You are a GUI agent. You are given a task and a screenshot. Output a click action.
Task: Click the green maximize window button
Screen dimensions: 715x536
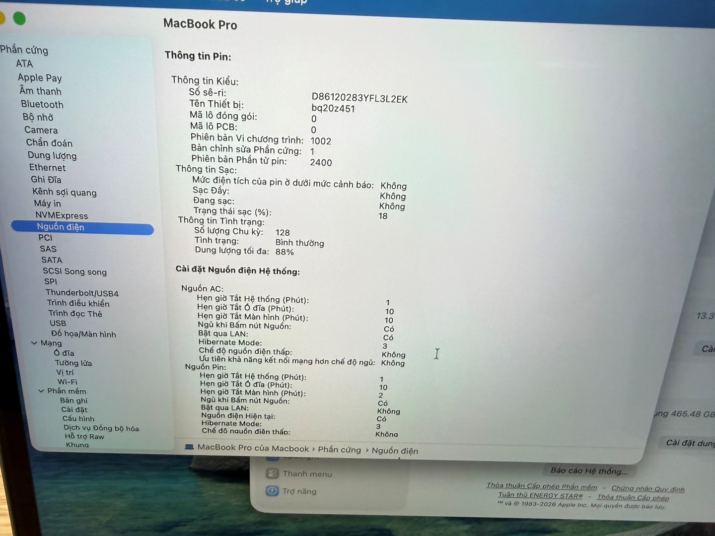coord(19,19)
